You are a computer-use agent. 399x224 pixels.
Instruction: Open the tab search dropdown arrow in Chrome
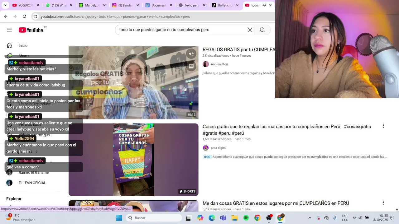click(x=5, y=5)
